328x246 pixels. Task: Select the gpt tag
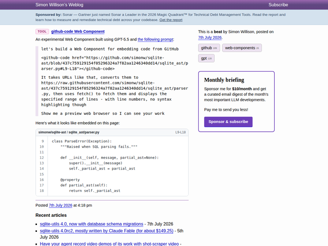pyautogui.click(x=206, y=58)
